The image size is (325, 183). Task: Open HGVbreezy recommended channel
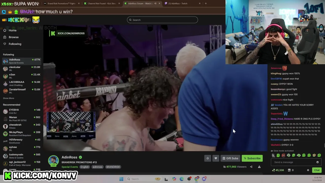[22, 141]
